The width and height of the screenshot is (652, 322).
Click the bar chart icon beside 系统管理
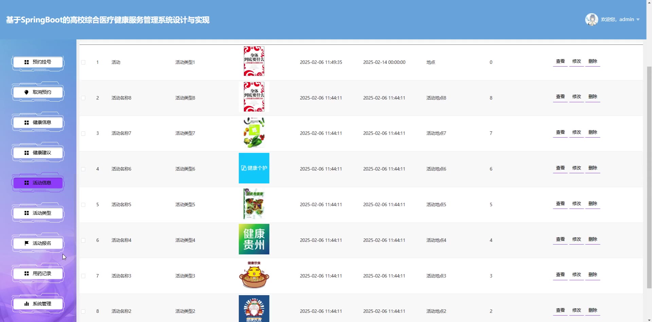click(26, 304)
